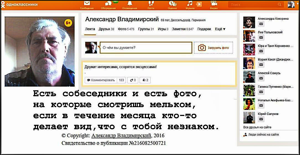Open the account avatar in the top bar
The height and width of the screenshot is (155, 300).
291,4
